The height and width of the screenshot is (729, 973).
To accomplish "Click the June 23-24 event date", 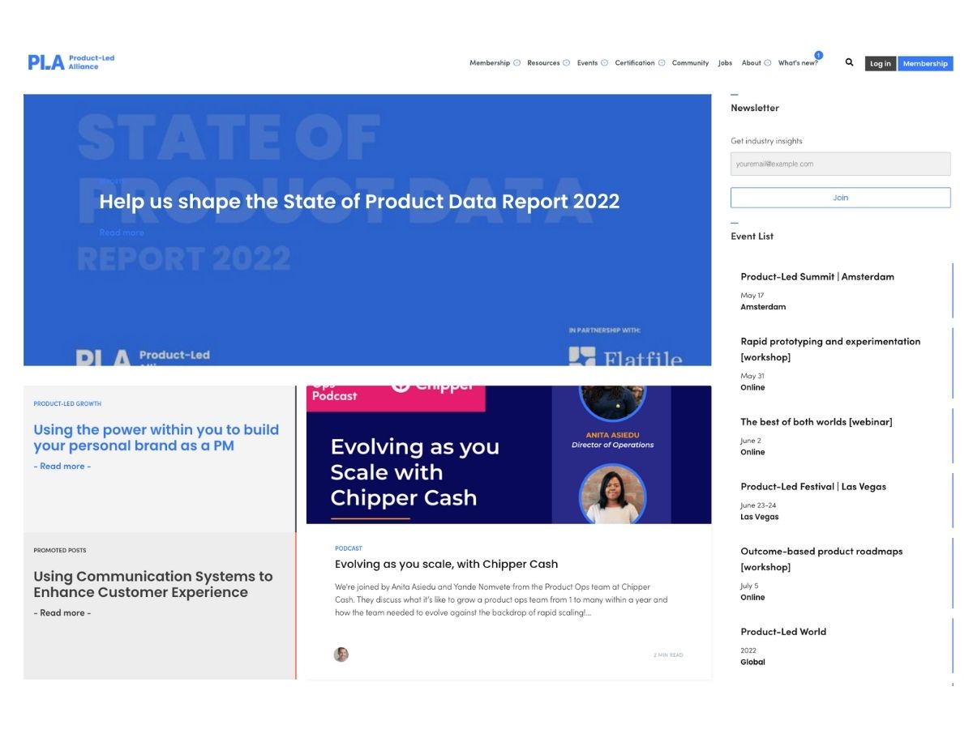I will tap(758, 505).
